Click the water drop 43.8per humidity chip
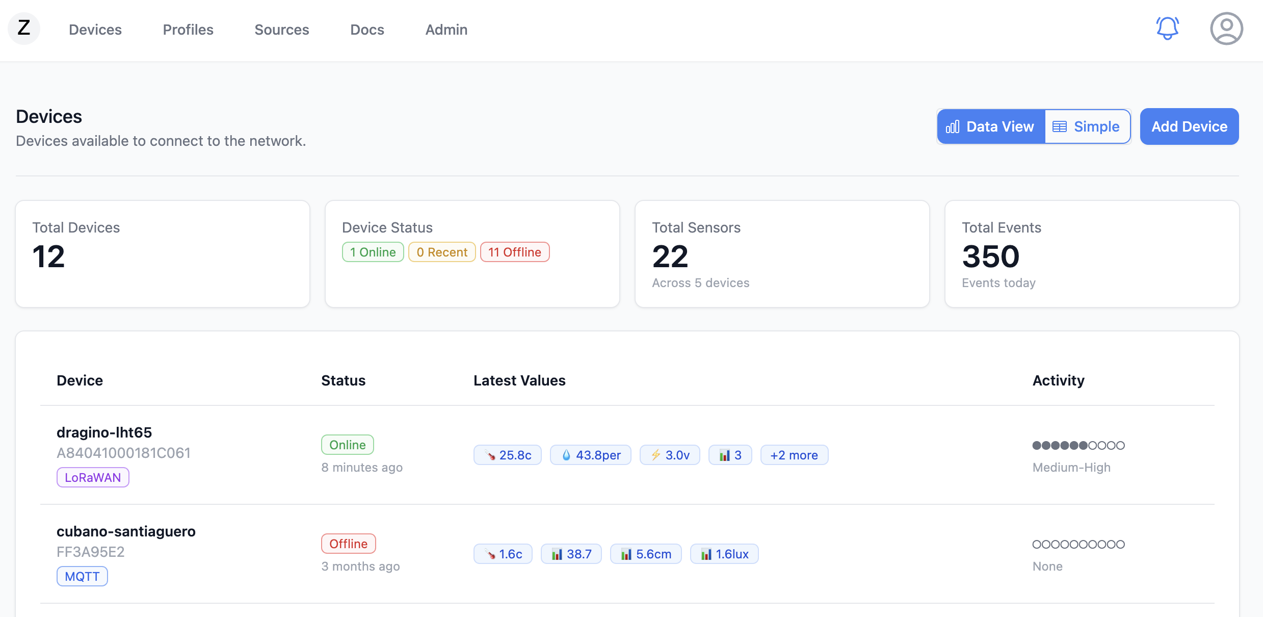The image size is (1263, 617). click(x=591, y=455)
